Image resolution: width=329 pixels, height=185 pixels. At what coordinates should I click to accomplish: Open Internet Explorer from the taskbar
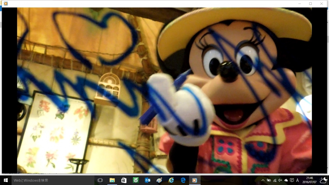[171, 180]
